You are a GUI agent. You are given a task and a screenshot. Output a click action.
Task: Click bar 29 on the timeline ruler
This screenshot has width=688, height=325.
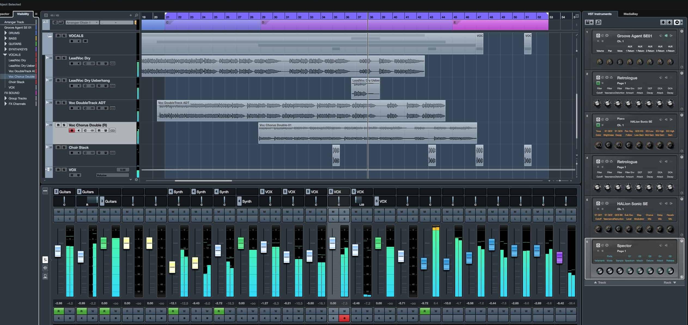click(263, 17)
